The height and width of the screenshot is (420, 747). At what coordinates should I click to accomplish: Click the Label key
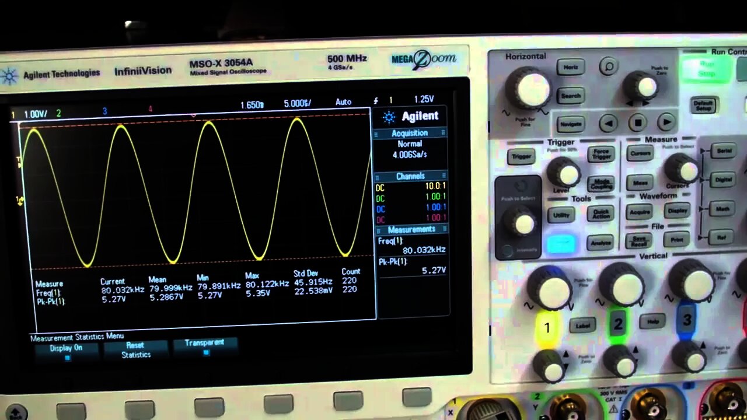[583, 325]
